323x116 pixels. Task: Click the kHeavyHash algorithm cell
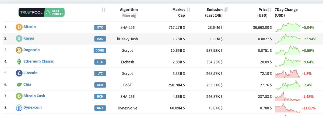click(128, 39)
